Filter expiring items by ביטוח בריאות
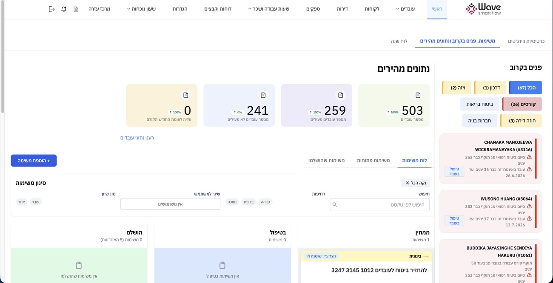553x283 pixels. pos(479,104)
